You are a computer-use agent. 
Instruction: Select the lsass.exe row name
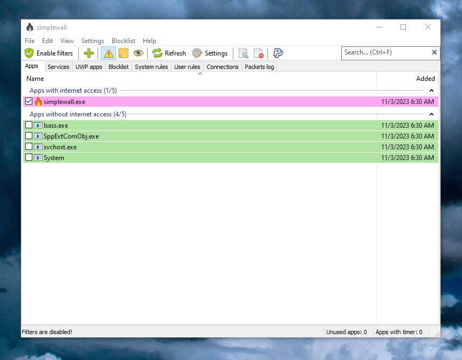(56, 125)
